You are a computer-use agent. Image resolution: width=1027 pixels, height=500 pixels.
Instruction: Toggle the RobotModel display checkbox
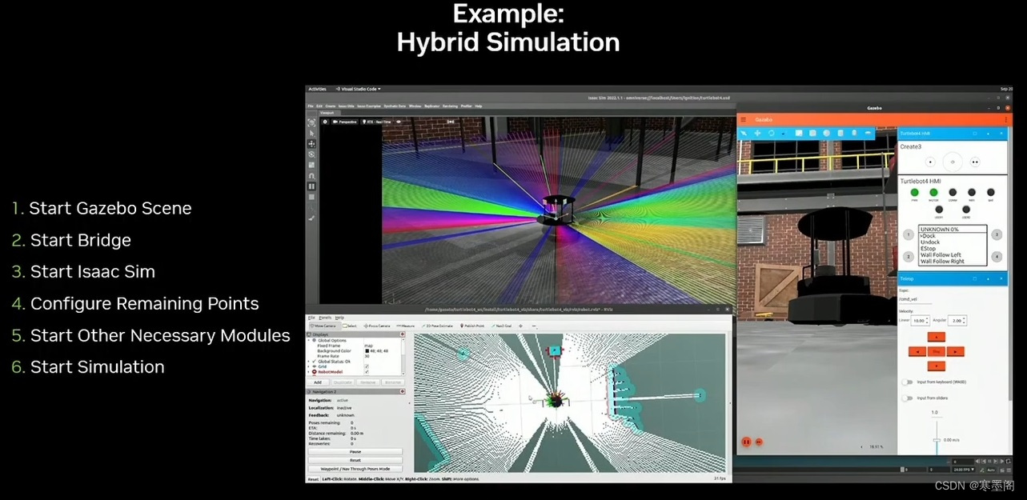367,372
